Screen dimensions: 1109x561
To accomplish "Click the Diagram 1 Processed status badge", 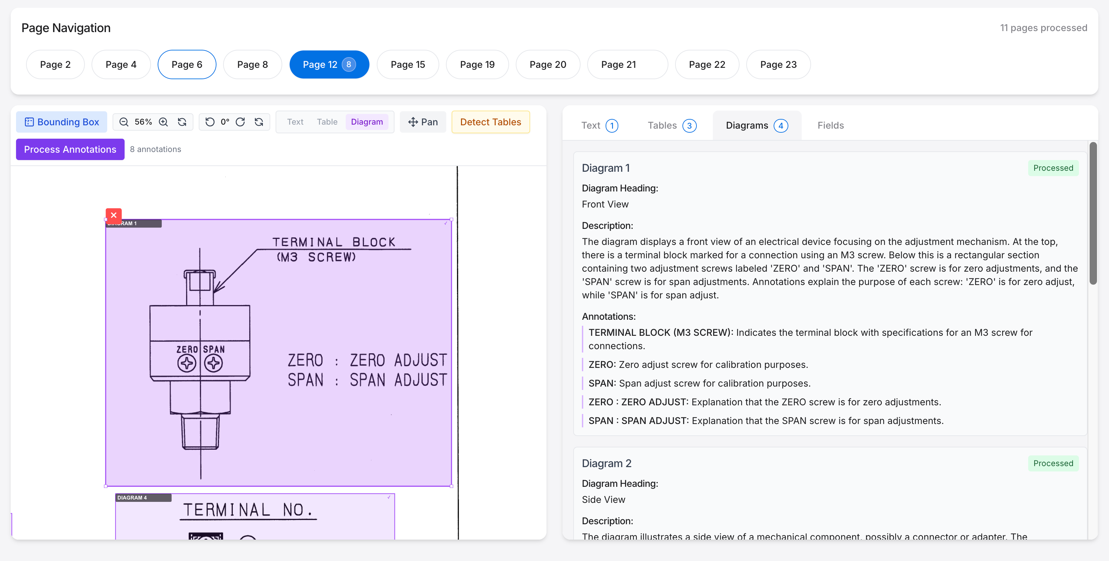I will click(1053, 168).
